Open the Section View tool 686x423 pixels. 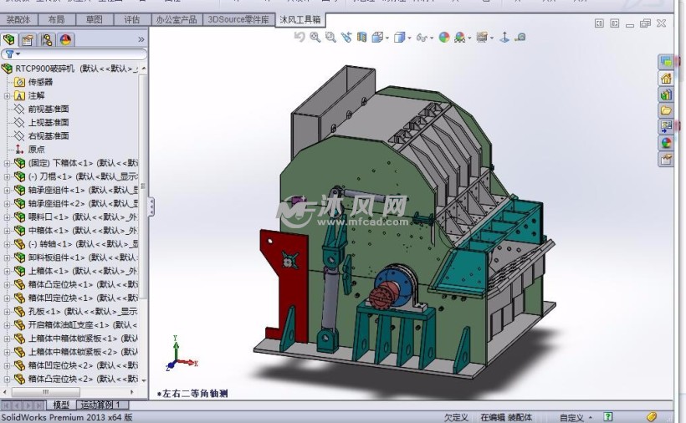tap(361, 37)
